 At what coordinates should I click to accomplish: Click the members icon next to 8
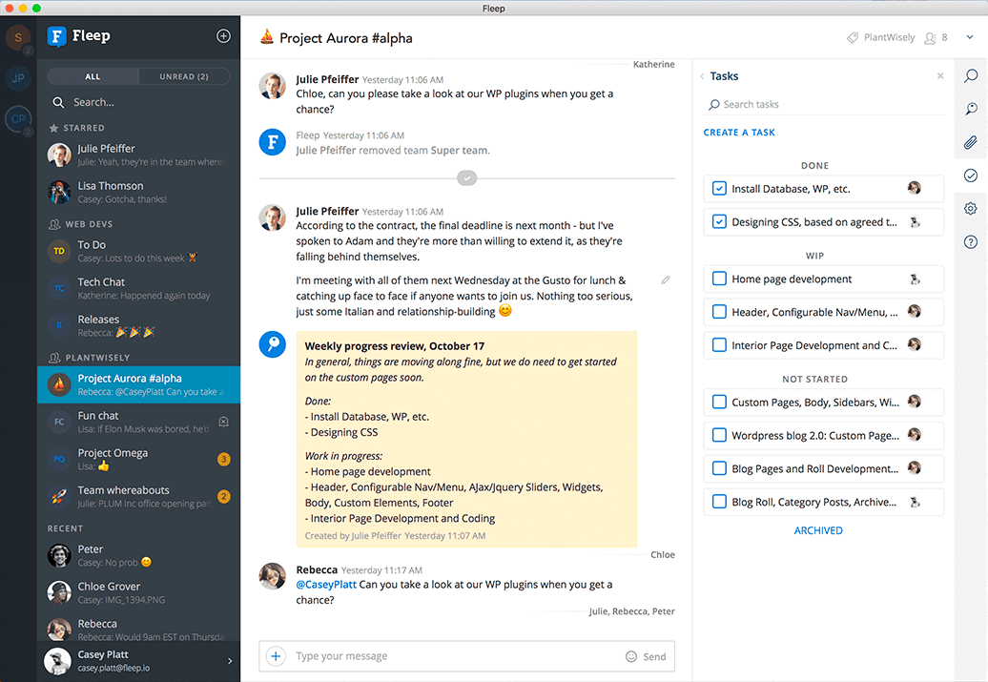tap(930, 38)
